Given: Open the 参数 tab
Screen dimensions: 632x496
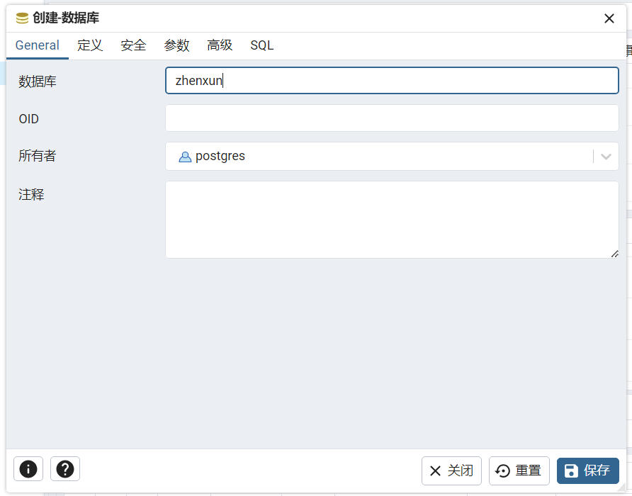Looking at the screenshot, I should [x=176, y=45].
